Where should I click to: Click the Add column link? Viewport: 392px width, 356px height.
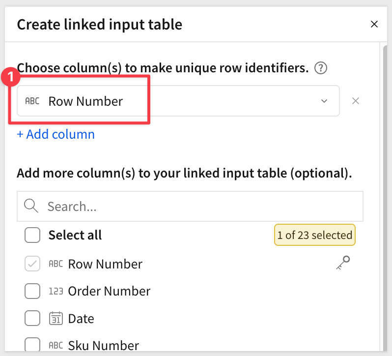point(56,134)
